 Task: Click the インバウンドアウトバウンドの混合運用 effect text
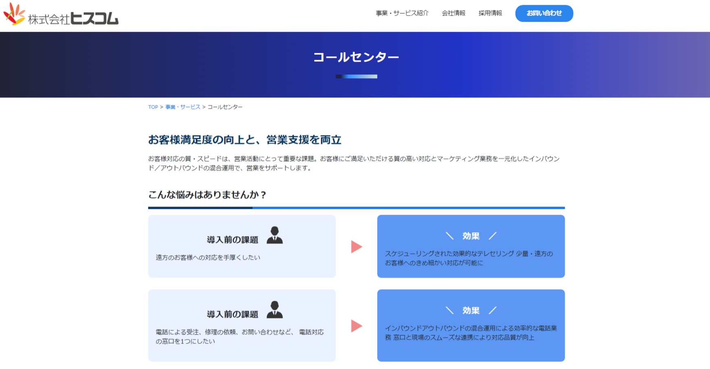pos(471,333)
